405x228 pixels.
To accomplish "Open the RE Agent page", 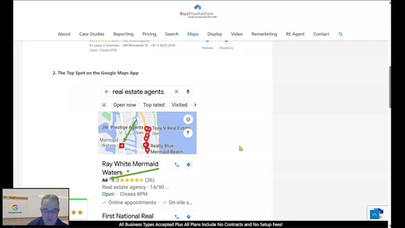I will pyautogui.click(x=295, y=34).
